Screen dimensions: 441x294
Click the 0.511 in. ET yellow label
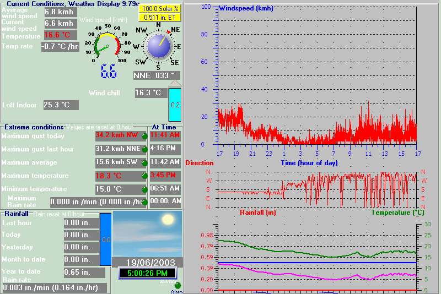(x=159, y=17)
